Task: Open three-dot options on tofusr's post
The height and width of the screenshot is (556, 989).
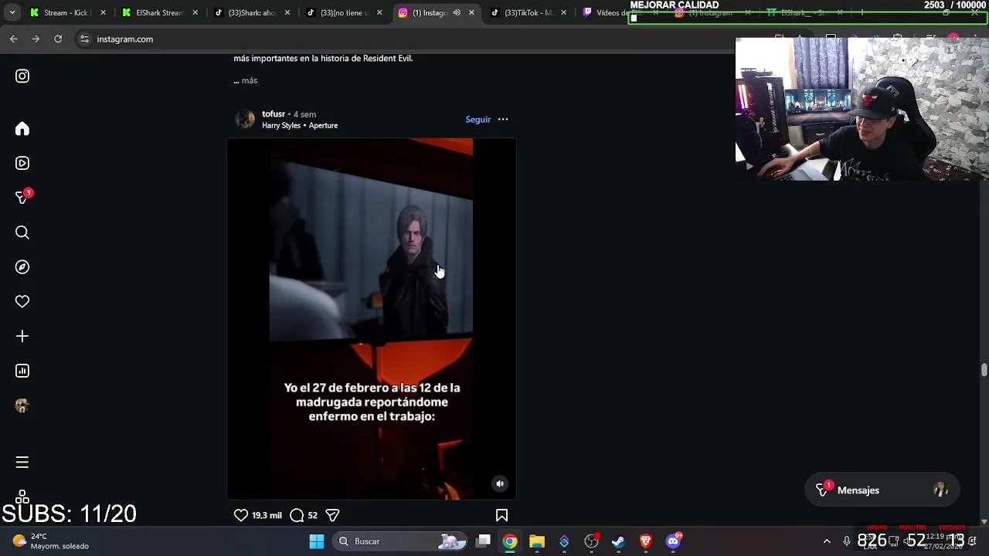Action: point(503,119)
